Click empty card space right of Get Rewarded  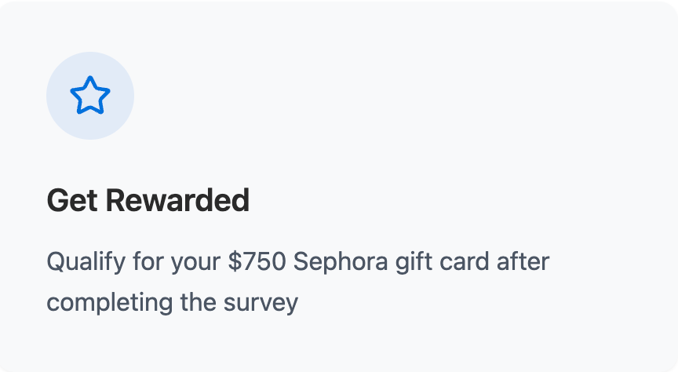pos(455,201)
